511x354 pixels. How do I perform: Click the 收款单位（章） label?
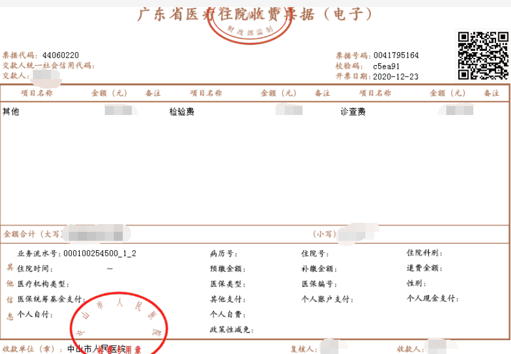point(32,349)
